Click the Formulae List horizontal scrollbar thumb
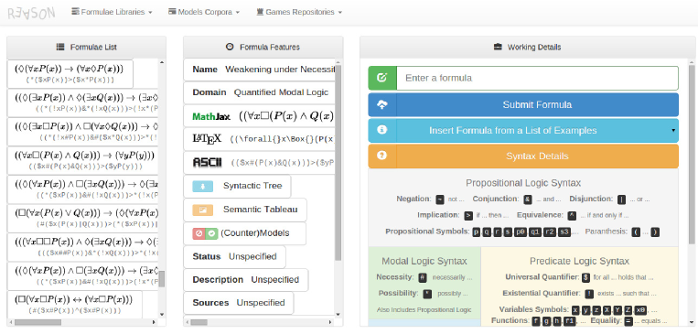 38,322
